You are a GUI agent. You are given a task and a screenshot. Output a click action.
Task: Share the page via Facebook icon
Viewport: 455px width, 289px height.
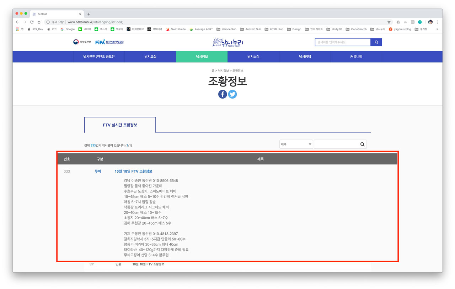pyautogui.click(x=223, y=94)
